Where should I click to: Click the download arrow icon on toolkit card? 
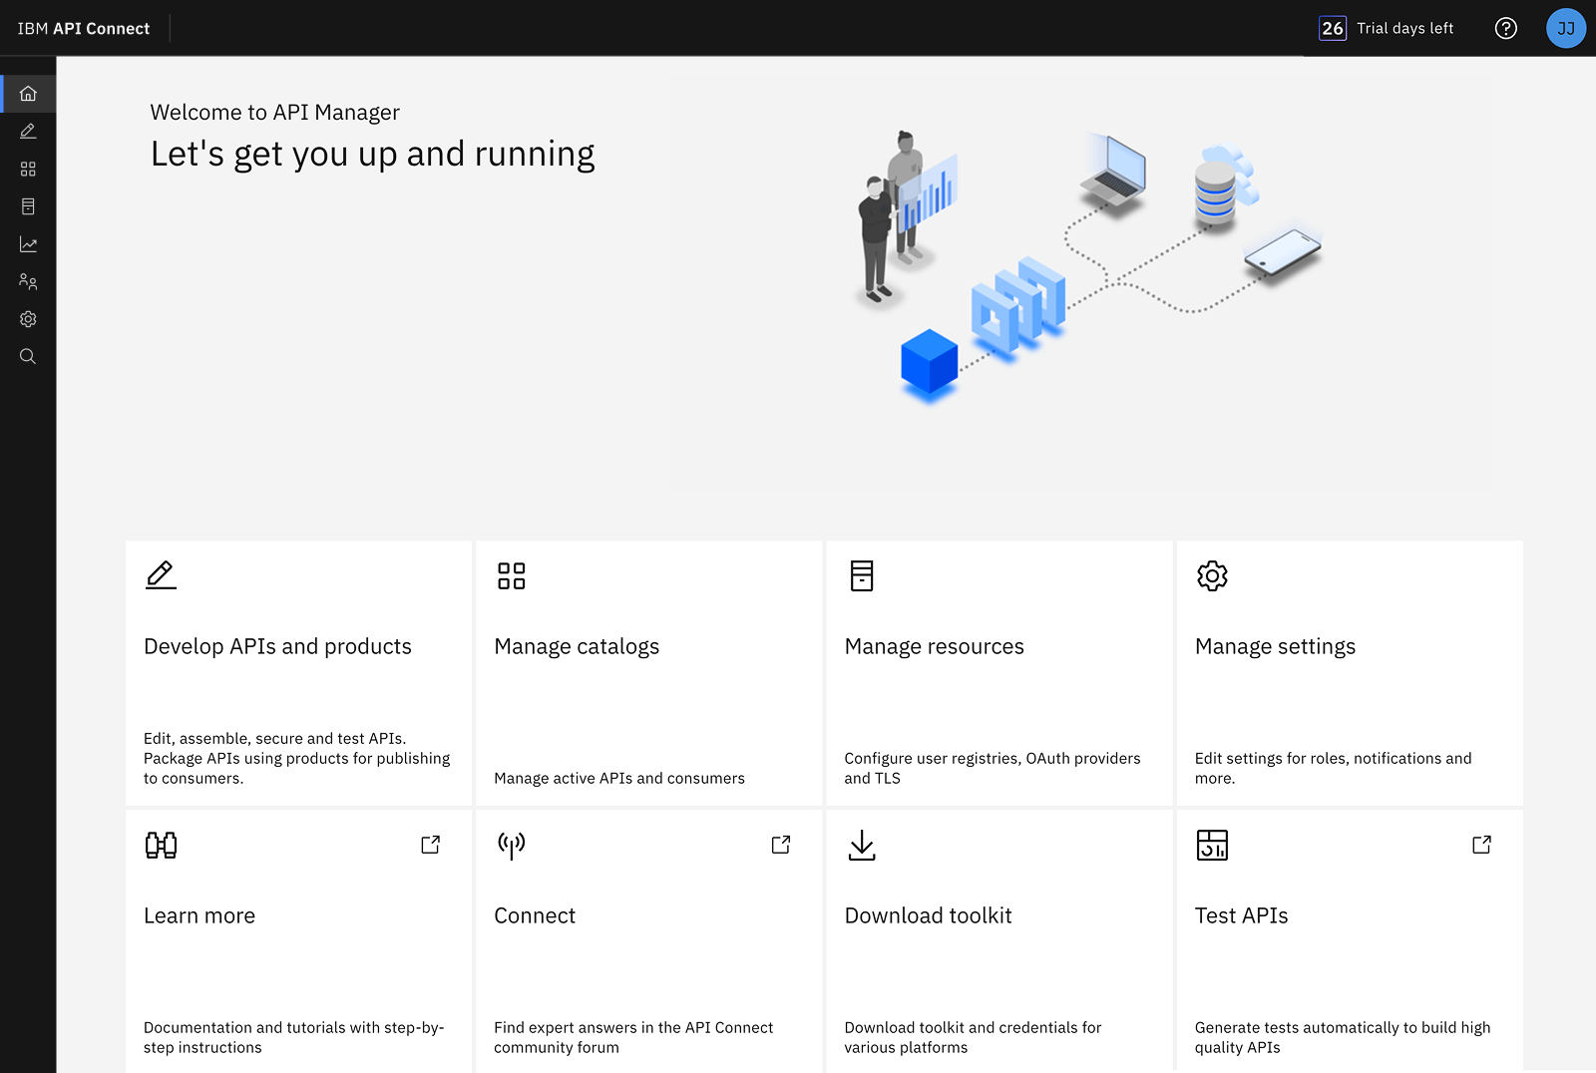pyautogui.click(x=862, y=845)
